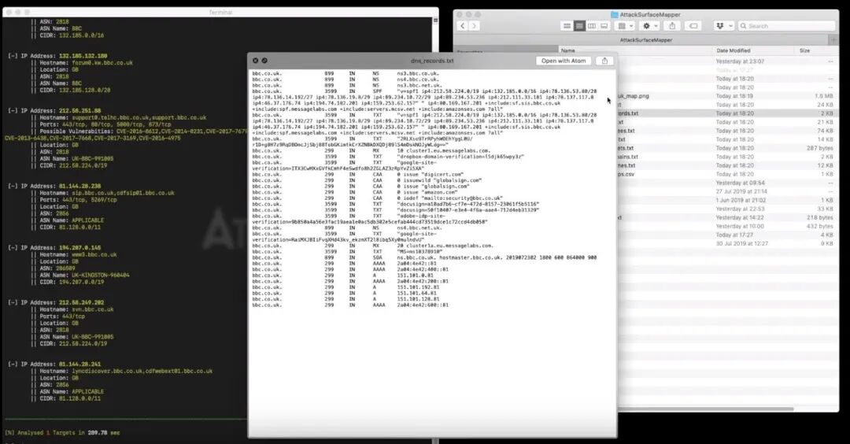Click the MS=ms10378910 TXT record
This screenshot has width=850, height=444.
(x=347, y=252)
